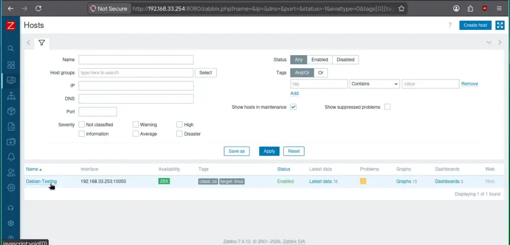This screenshot has width=510, height=245.
Task: Click the browser back arrow
Action: click(11, 8)
